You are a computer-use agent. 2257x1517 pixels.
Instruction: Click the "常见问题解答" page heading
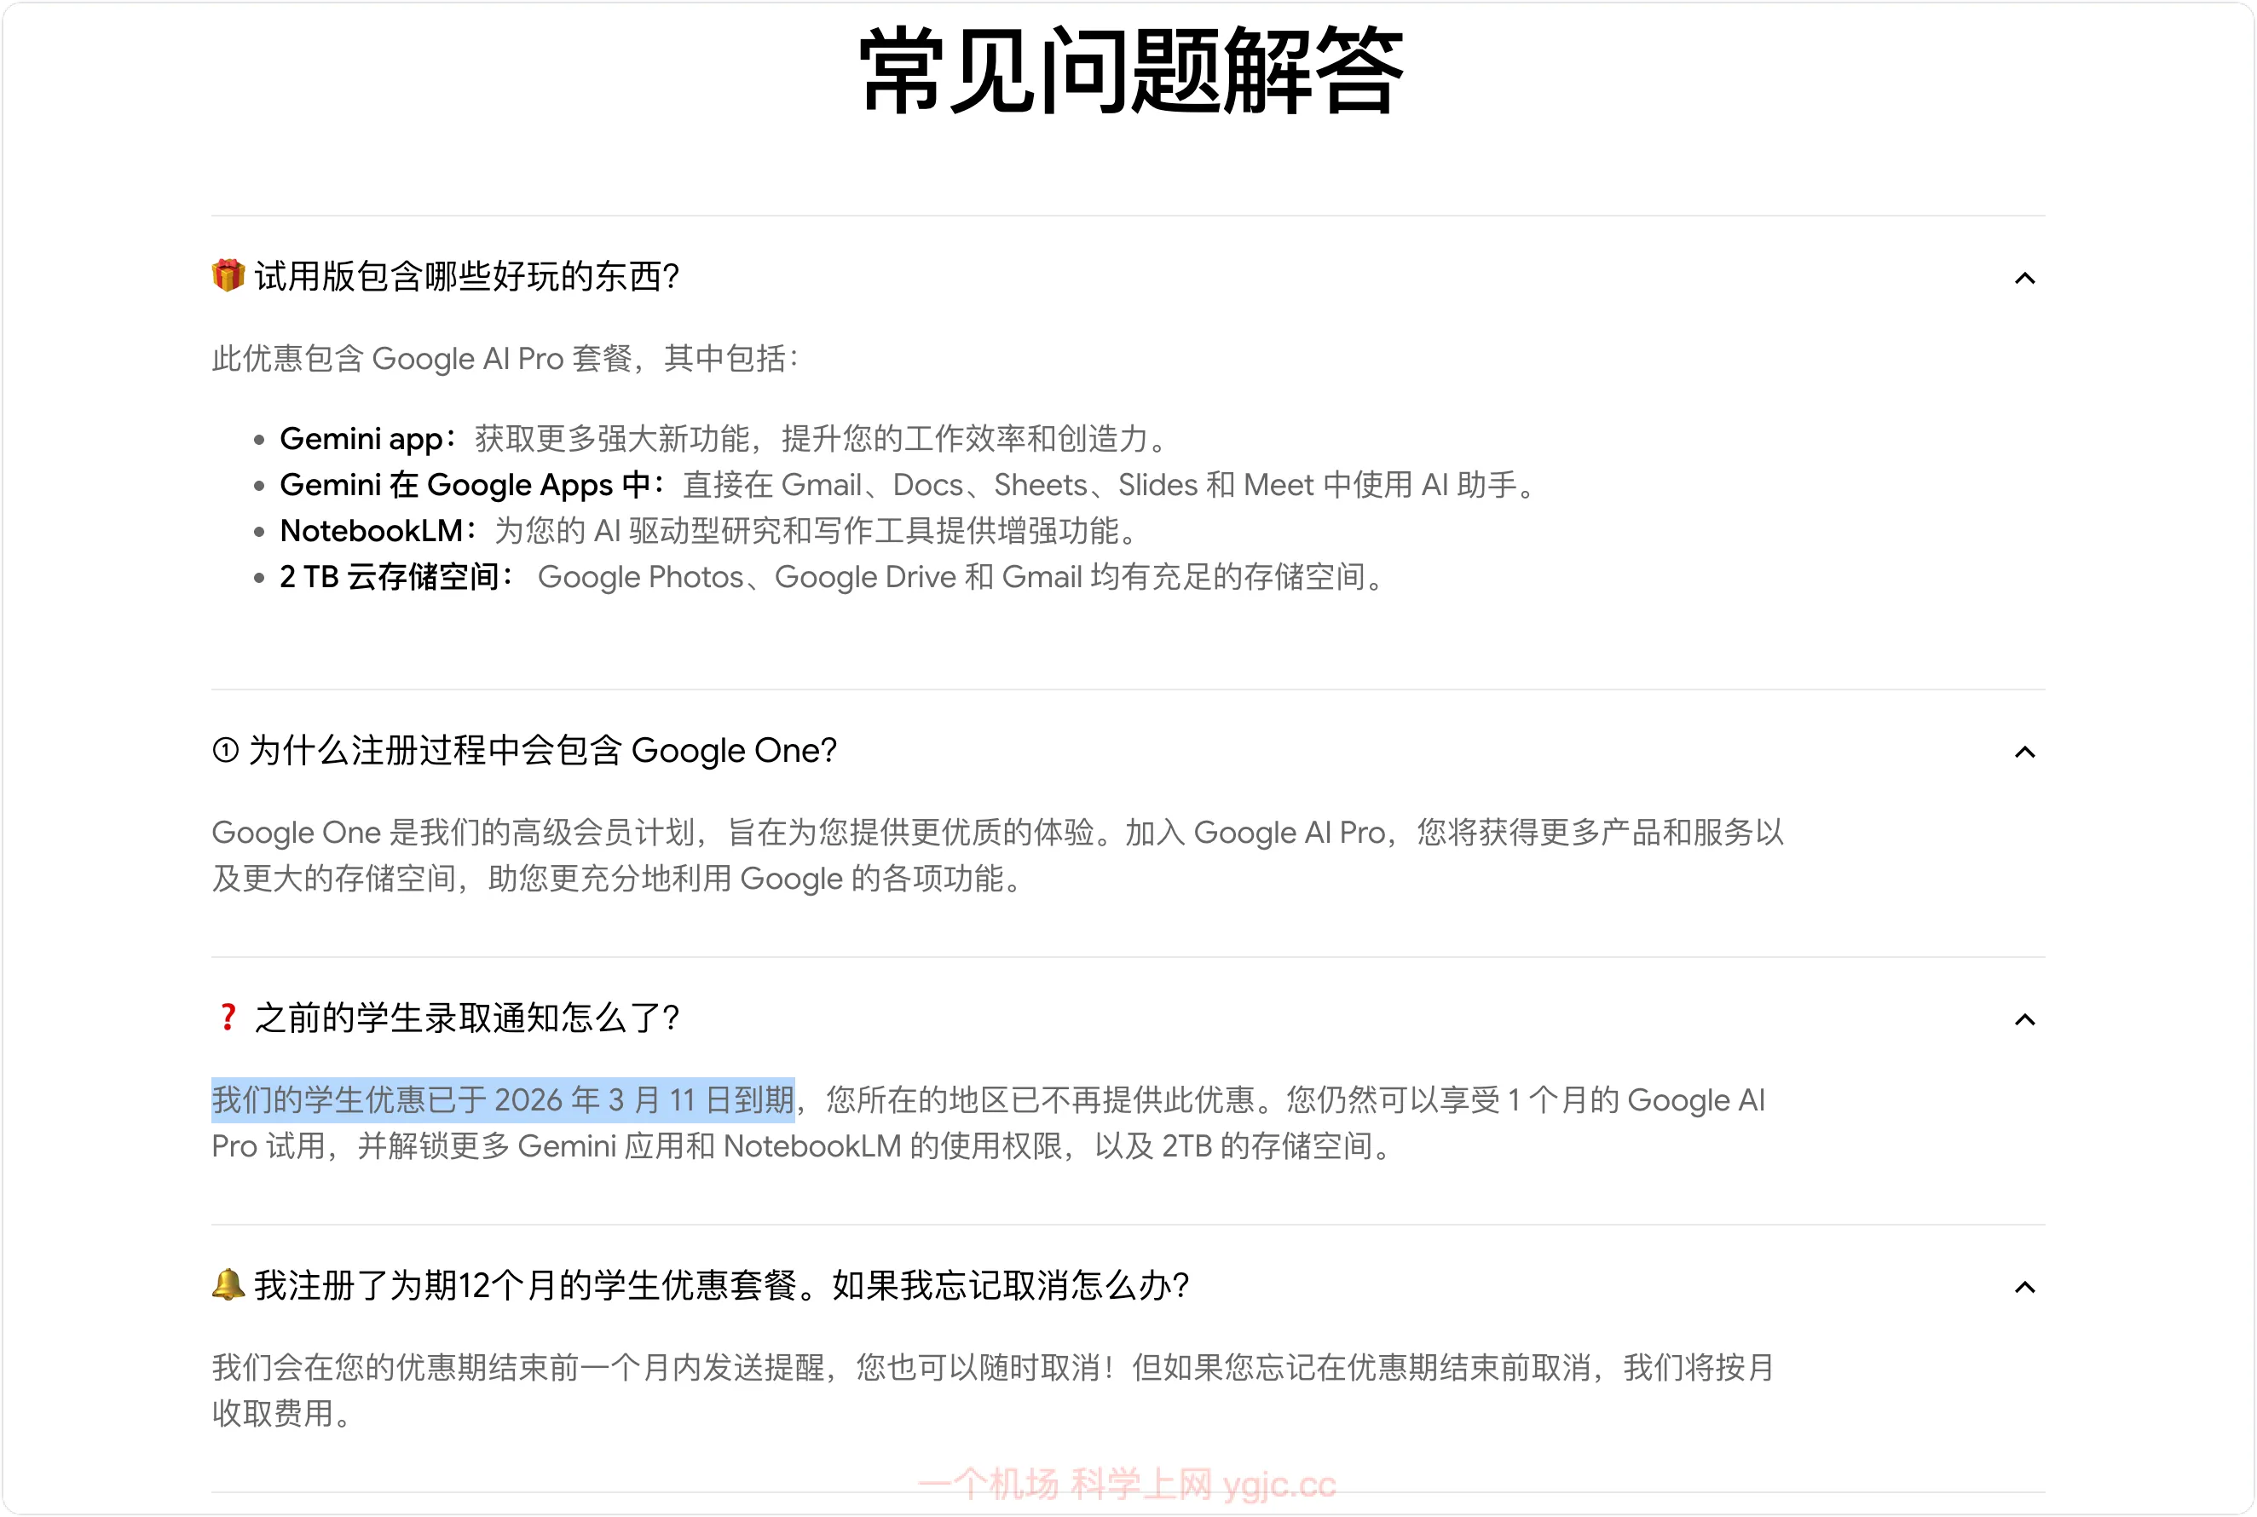(1129, 71)
